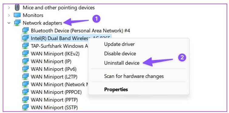Click the Intel Dual Band Wireless adapter icon

click(x=25, y=38)
